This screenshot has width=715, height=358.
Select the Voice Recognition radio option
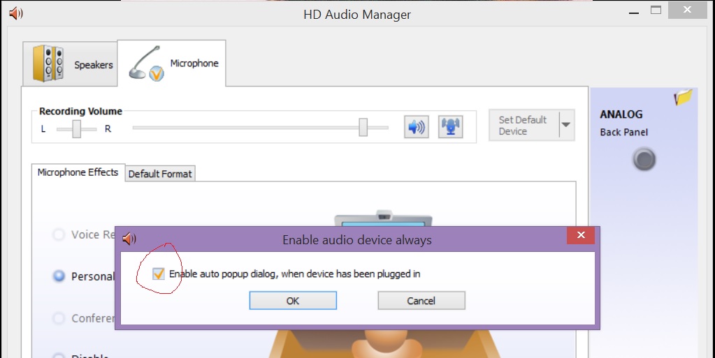tap(59, 234)
